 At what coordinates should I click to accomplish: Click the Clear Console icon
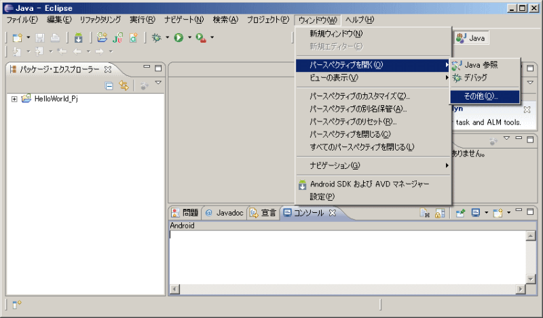click(425, 213)
